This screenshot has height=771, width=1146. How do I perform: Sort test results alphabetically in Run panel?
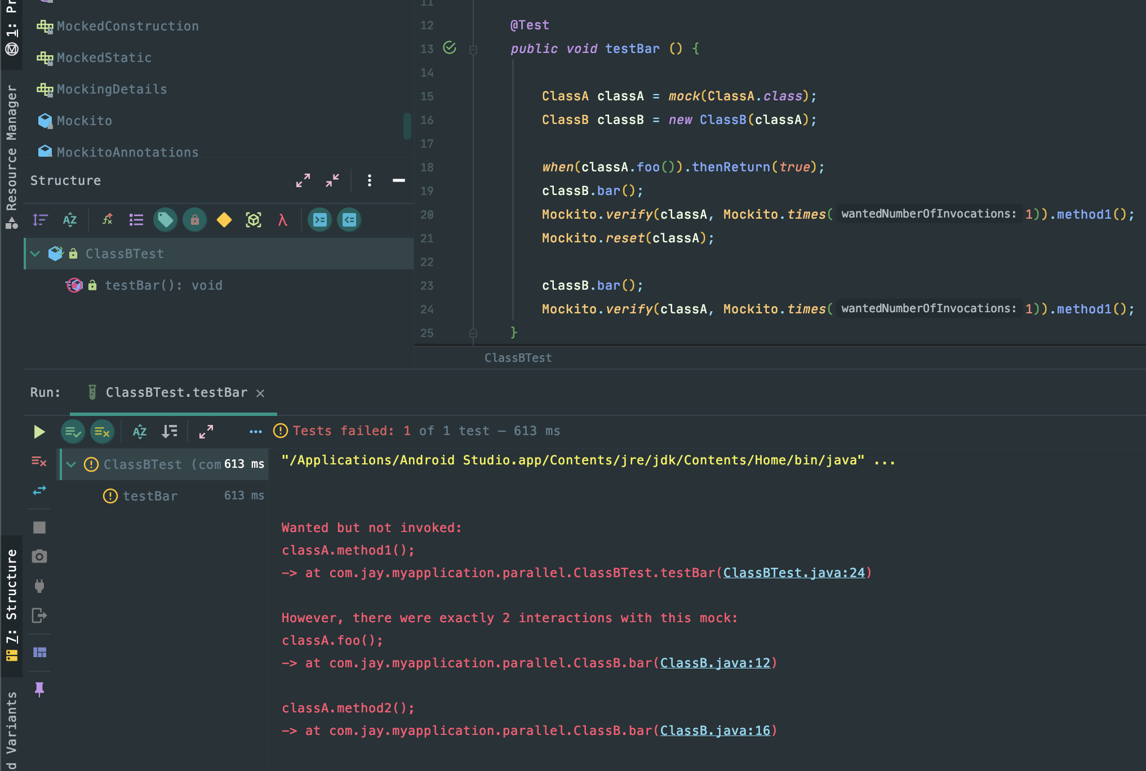[140, 432]
